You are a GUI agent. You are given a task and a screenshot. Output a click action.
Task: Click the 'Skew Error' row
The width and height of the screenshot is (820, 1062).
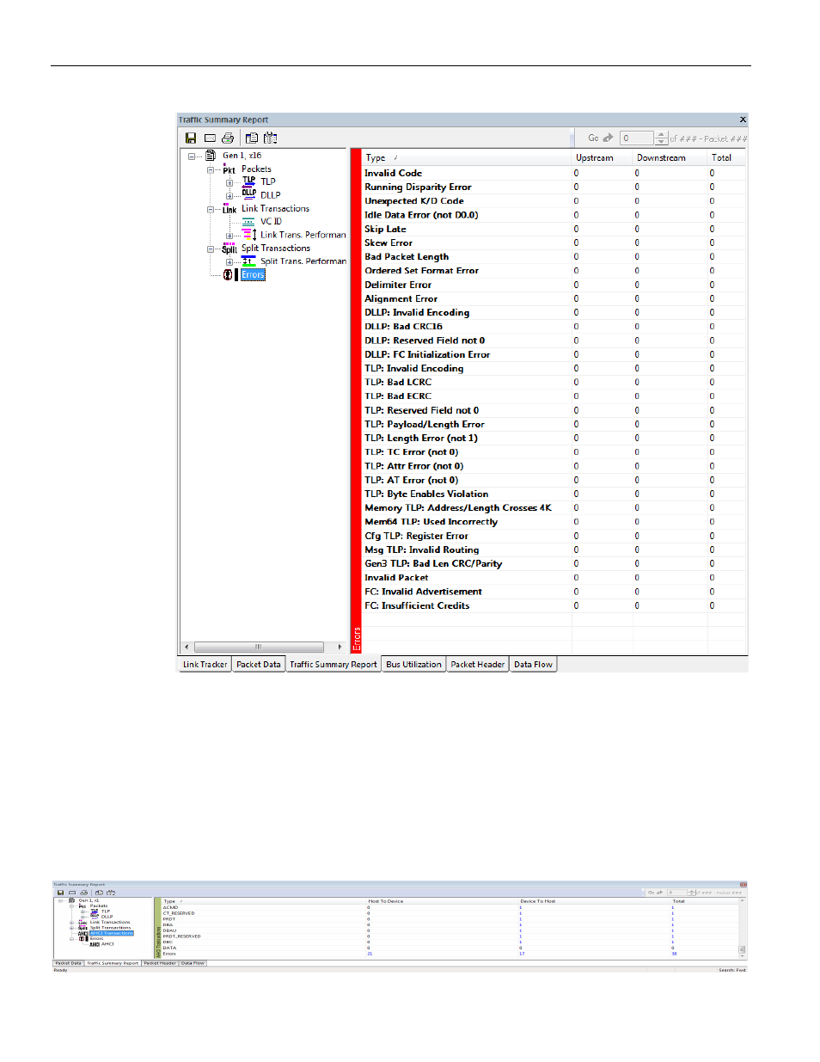click(554, 243)
